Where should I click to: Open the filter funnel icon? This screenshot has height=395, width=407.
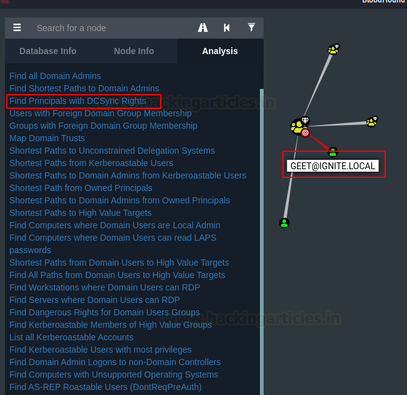(x=251, y=27)
